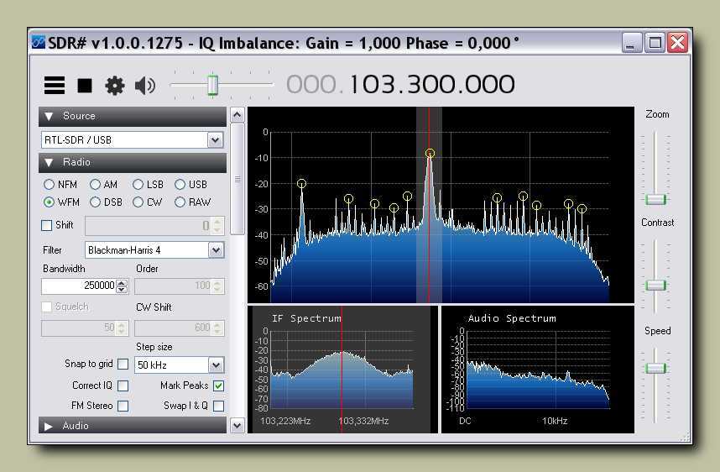Select LSB mode
The height and width of the screenshot is (472, 720).
[138, 185]
